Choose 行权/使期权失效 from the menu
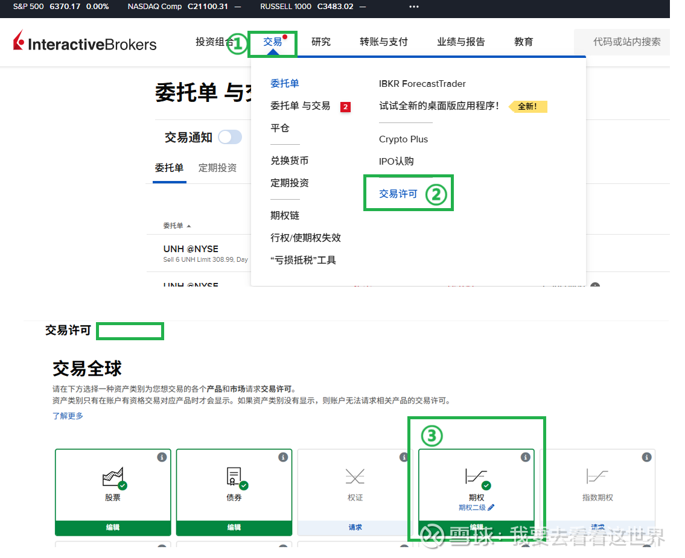Viewport: 685px width, 558px height. coord(305,238)
